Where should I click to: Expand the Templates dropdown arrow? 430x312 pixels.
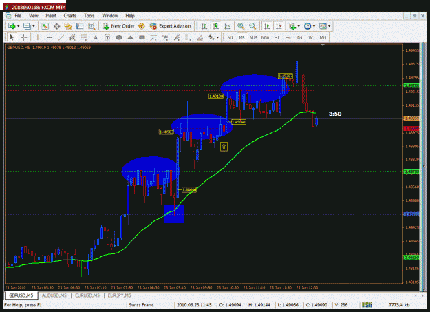click(x=330, y=26)
